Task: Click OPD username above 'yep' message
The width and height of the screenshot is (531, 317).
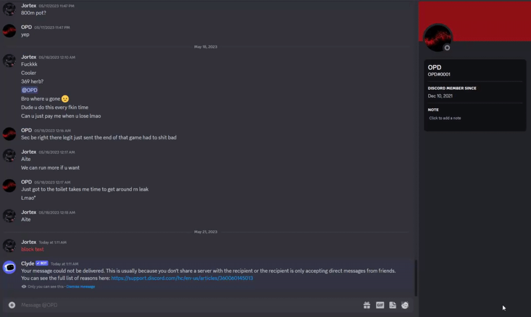Action: coord(27,27)
